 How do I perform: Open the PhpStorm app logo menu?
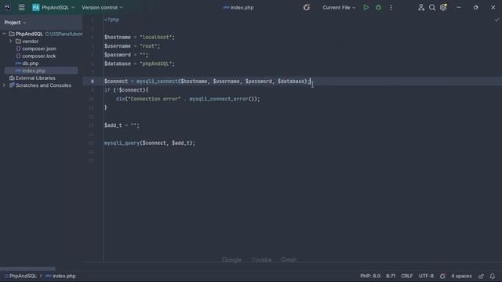point(7,7)
